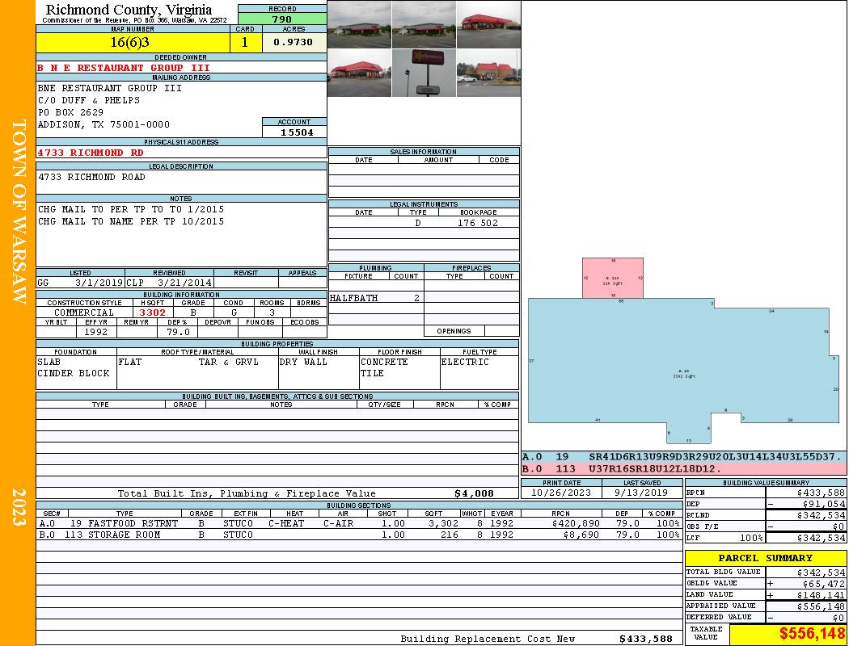Click fuel type ELECTRIC

465,362
